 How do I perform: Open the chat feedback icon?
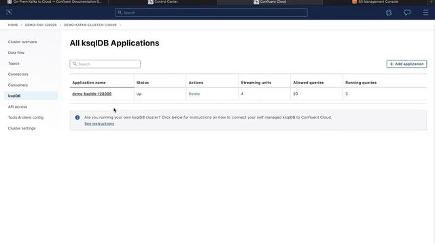(407, 12)
